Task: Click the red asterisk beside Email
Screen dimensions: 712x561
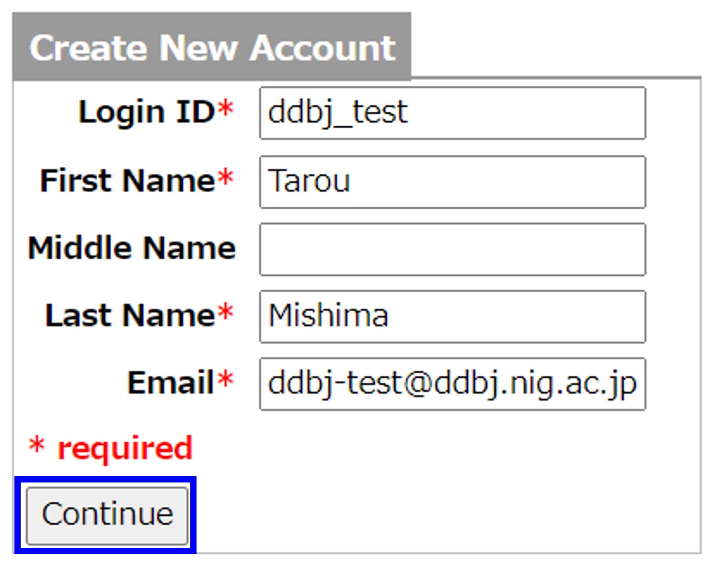Action: (225, 381)
